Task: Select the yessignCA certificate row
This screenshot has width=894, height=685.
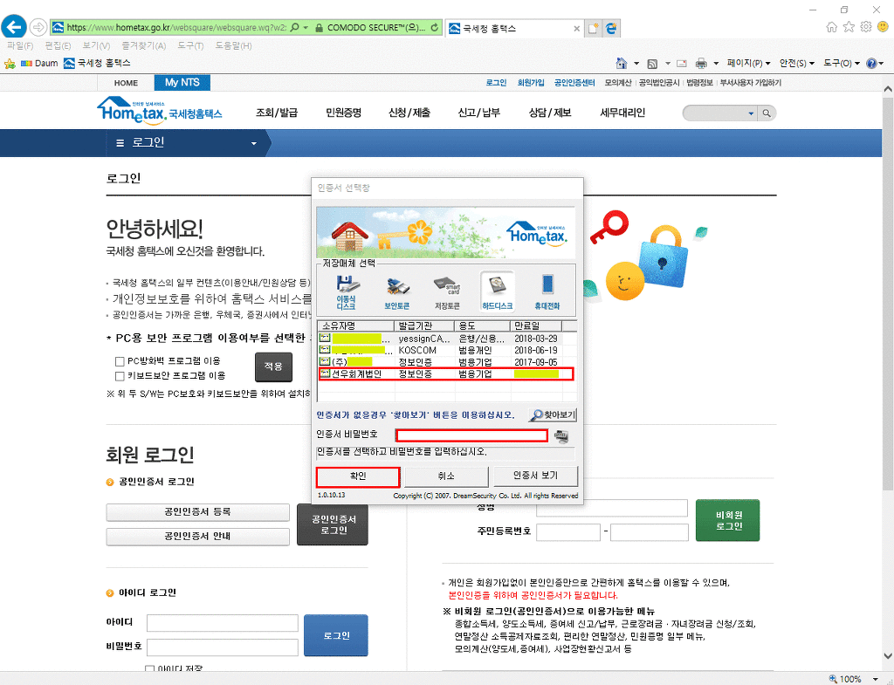Action: [446, 338]
